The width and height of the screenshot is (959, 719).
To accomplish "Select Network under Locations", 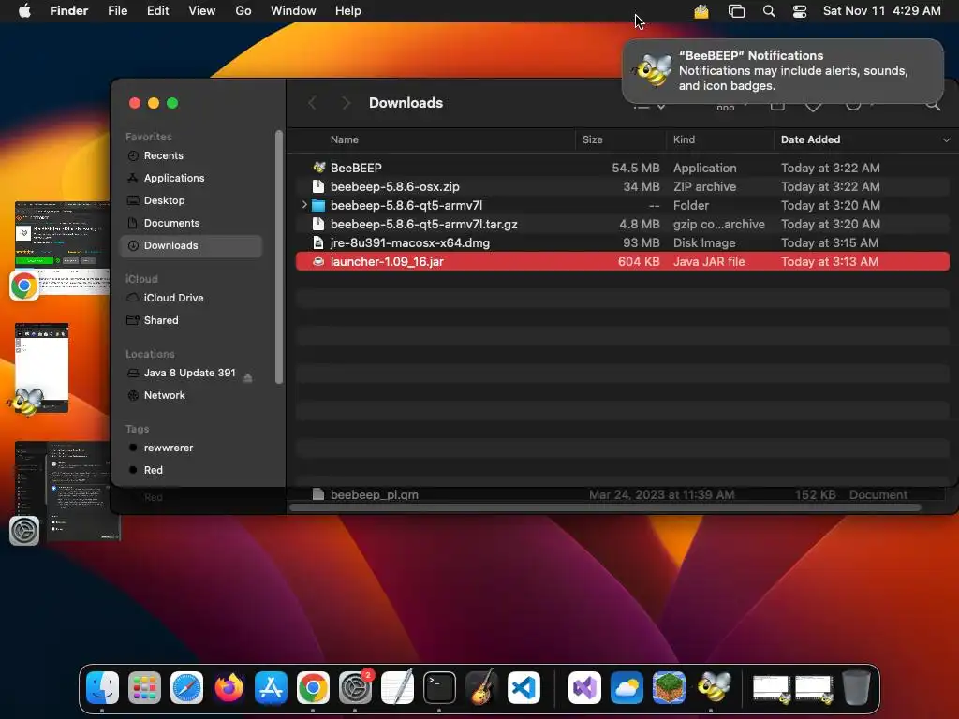I will [191, 396].
